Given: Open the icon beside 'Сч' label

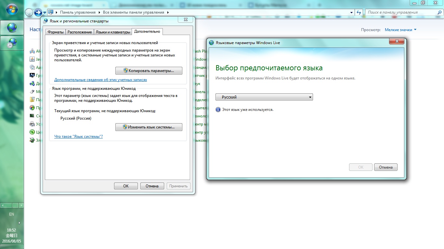Looking at the screenshot, I should pyautogui.click(x=32, y=116).
